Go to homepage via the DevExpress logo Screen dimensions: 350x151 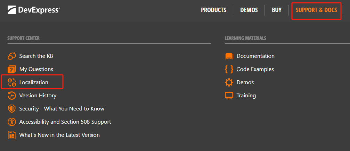[34, 10]
